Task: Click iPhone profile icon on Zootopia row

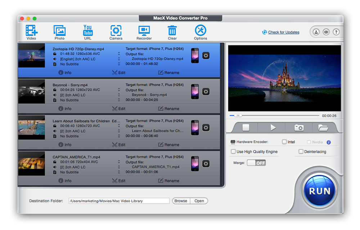Action: (195, 55)
